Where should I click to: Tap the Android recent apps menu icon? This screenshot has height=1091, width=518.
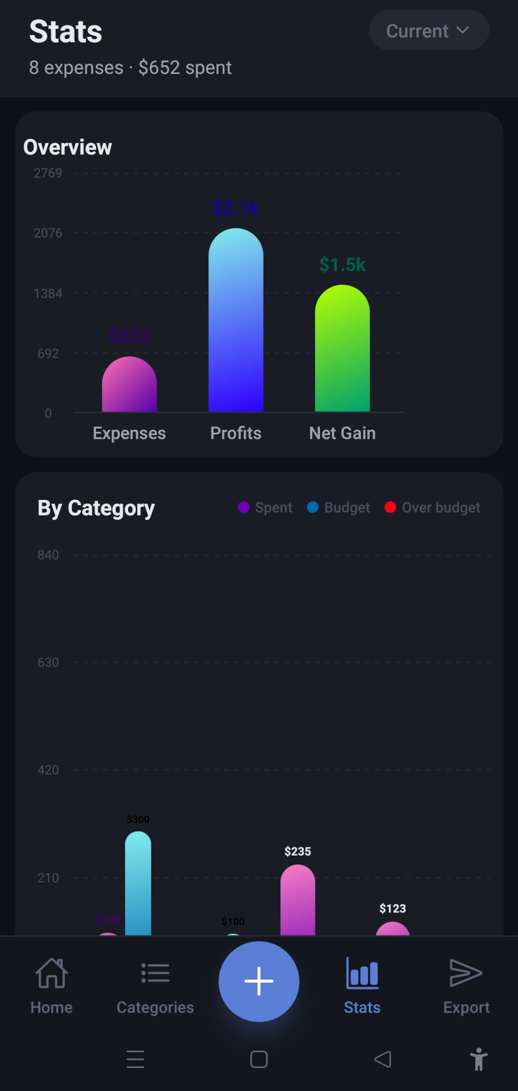135,1059
